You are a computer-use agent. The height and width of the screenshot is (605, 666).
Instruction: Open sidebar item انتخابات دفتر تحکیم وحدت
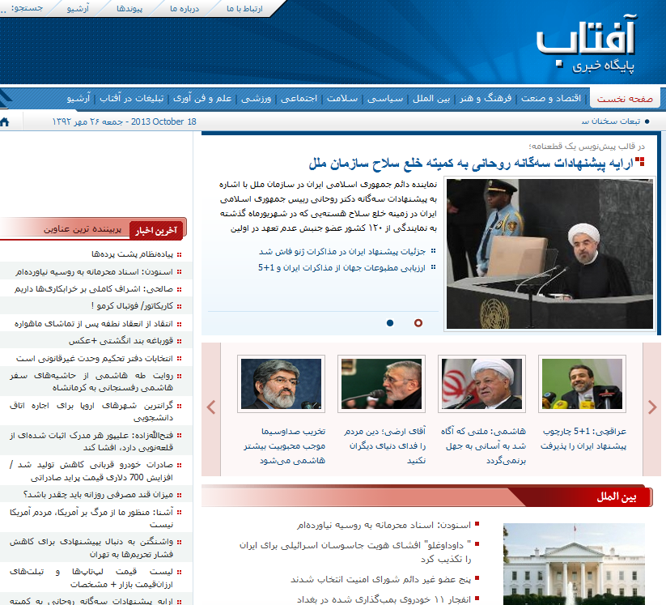click(95, 359)
